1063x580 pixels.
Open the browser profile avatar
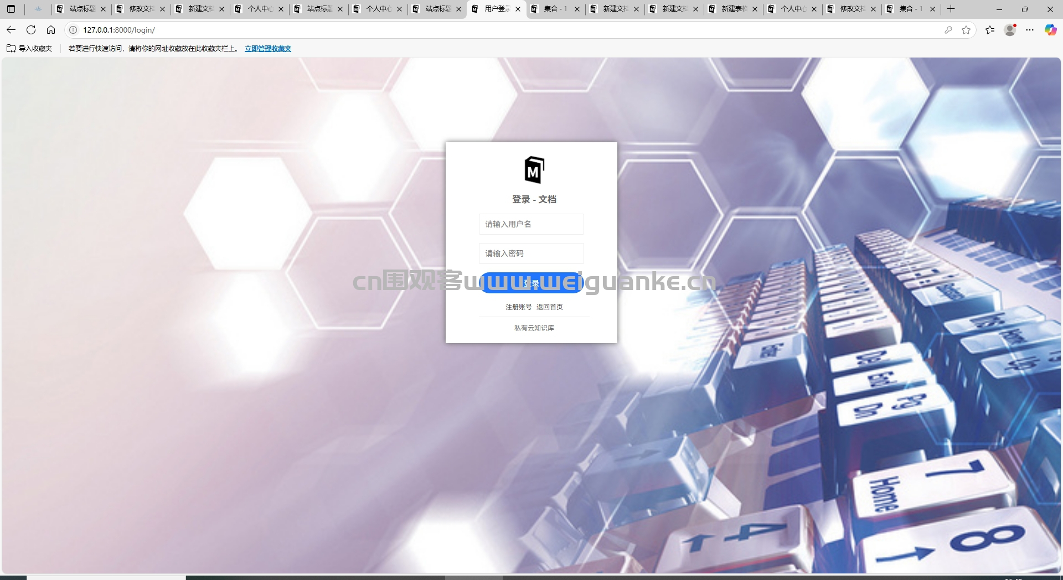point(1010,30)
